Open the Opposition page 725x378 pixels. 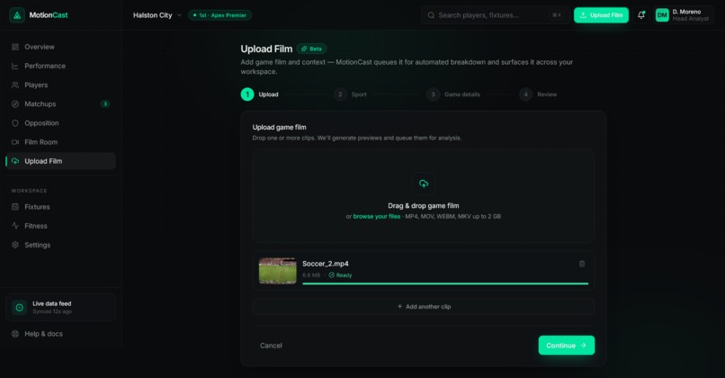(x=60, y=123)
